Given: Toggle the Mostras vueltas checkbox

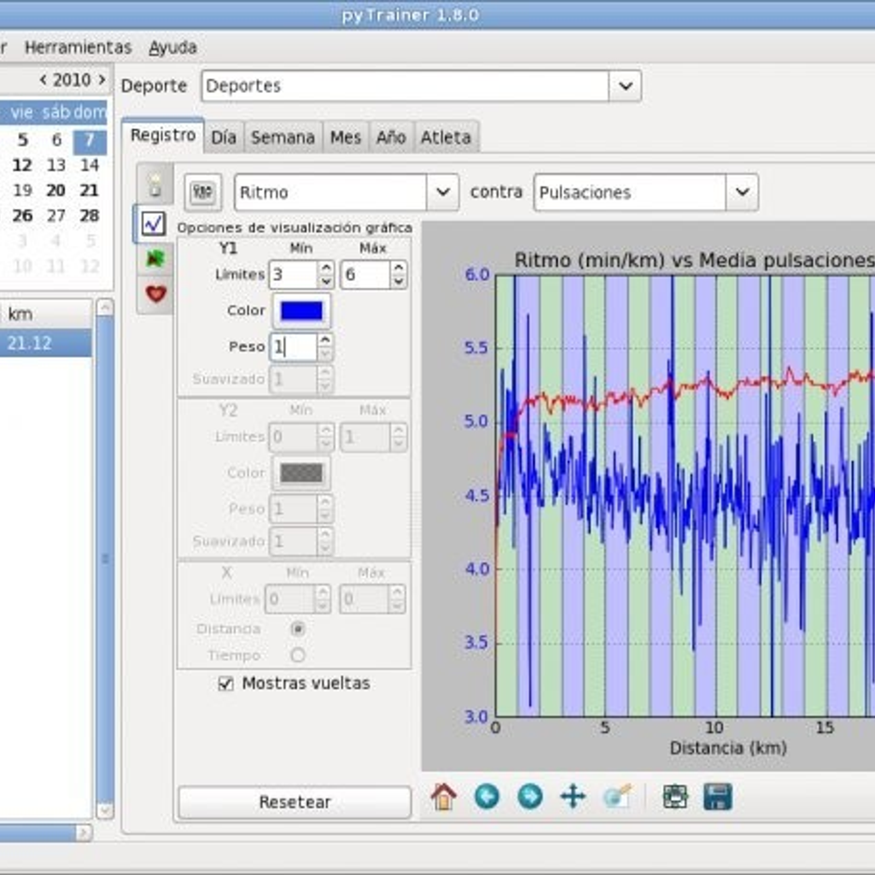Looking at the screenshot, I should click(x=225, y=684).
